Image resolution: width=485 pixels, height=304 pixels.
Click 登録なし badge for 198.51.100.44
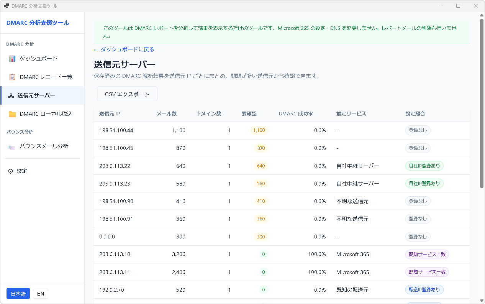point(418,130)
